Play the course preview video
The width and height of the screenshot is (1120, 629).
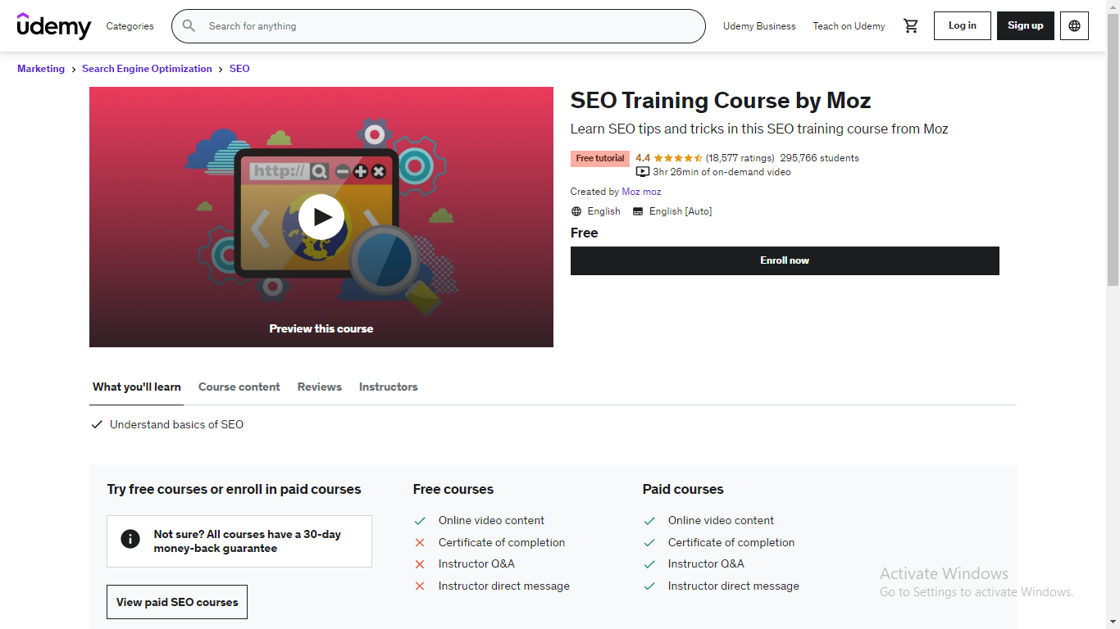(x=321, y=217)
